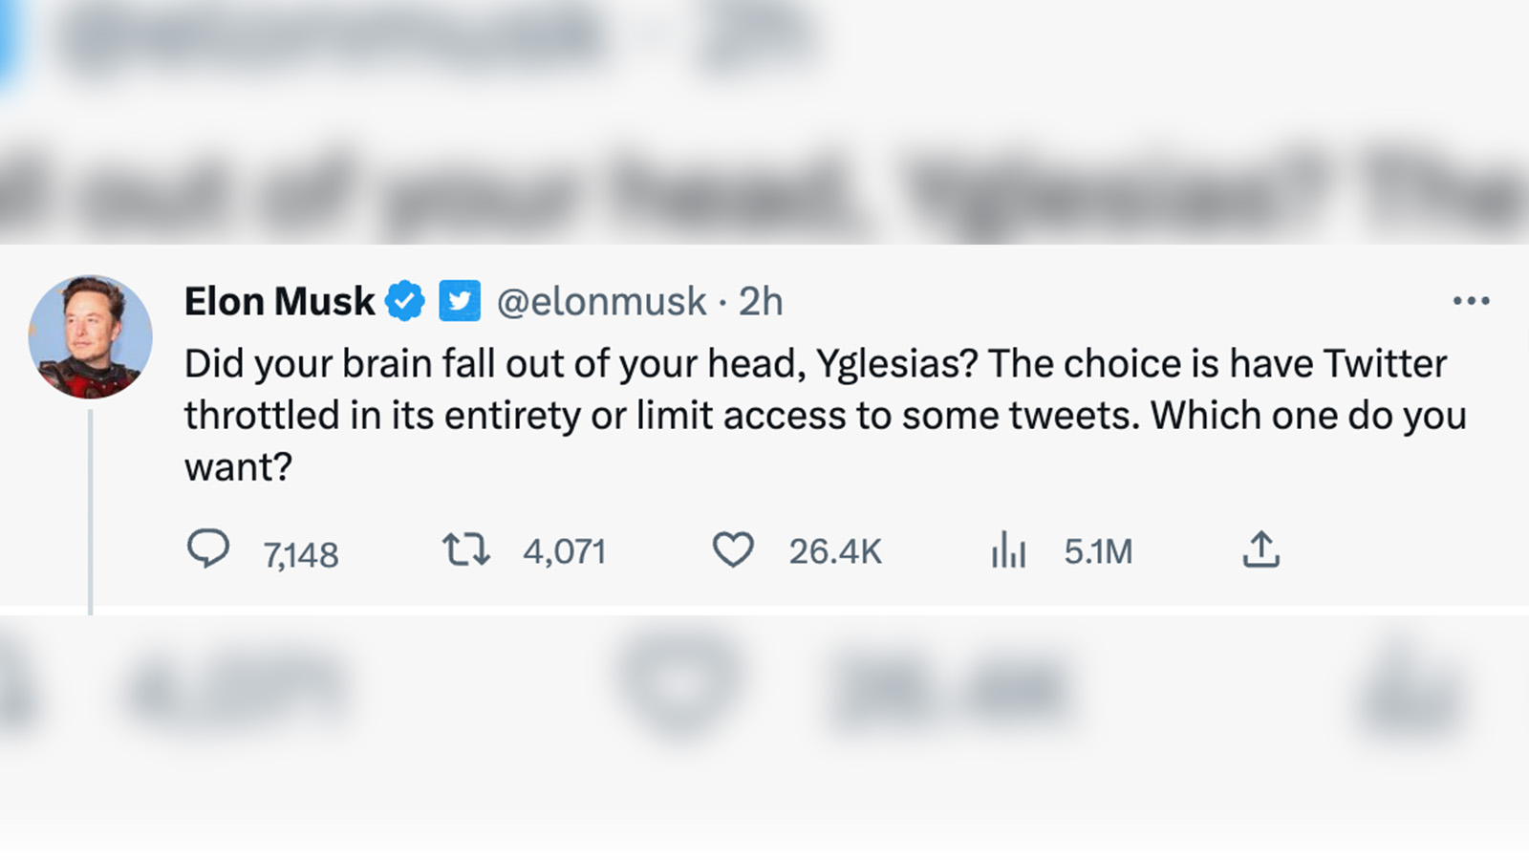Click the 4,071 retweets count
1529x860 pixels.
[x=564, y=551]
